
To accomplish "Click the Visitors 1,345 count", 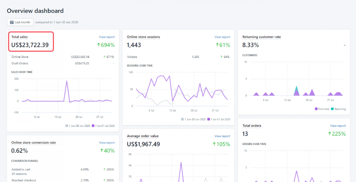I will tap(196, 57).
